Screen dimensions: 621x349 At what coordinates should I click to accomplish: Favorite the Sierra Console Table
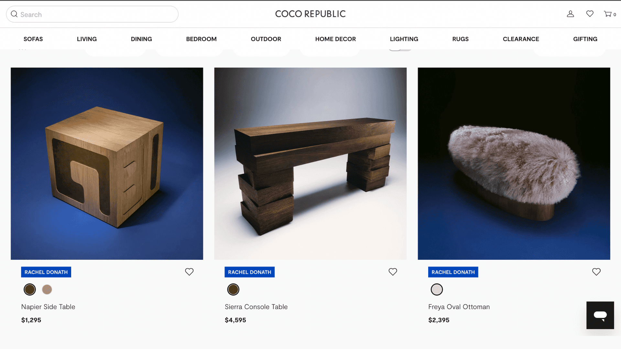point(393,272)
